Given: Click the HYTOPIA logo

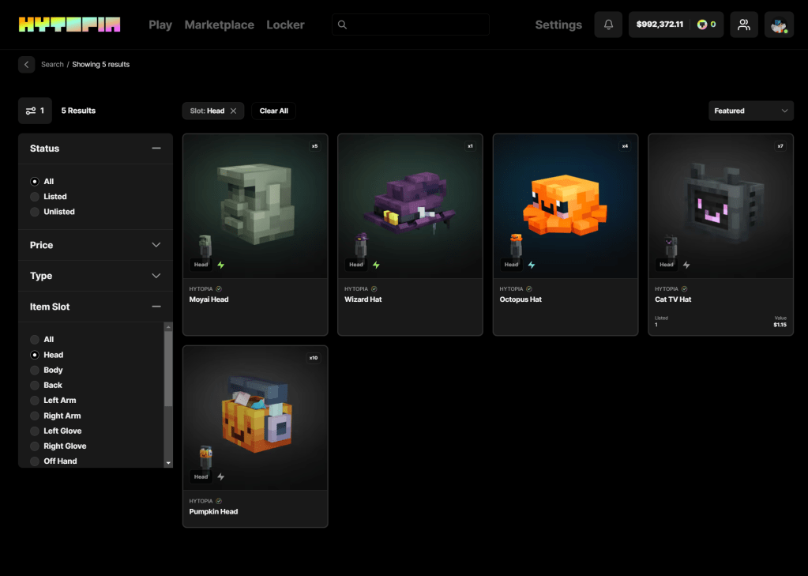Looking at the screenshot, I should [70, 24].
